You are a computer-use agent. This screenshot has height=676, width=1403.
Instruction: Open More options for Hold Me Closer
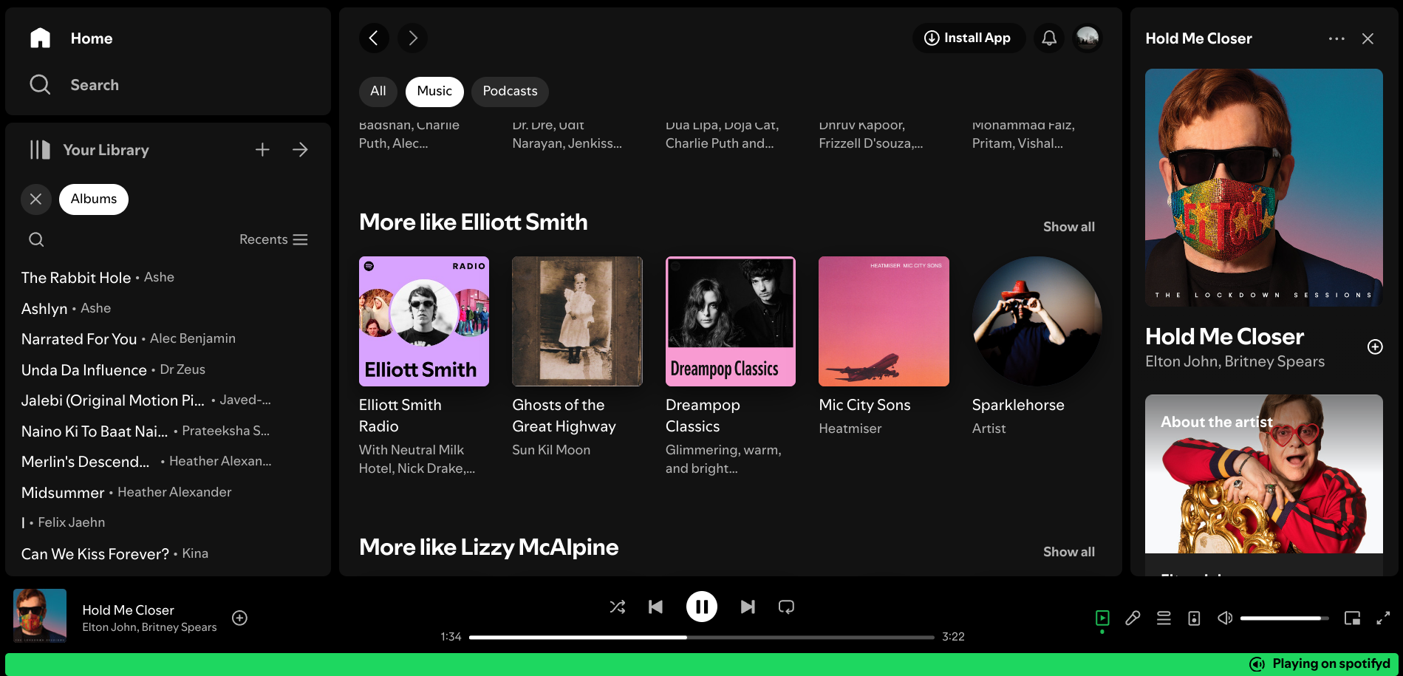tap(1337, 38)
